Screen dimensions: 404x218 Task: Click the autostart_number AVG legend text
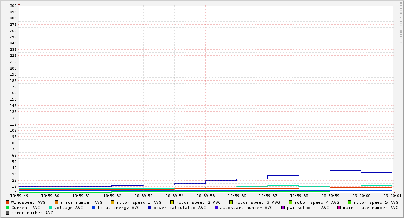point(246,208)
